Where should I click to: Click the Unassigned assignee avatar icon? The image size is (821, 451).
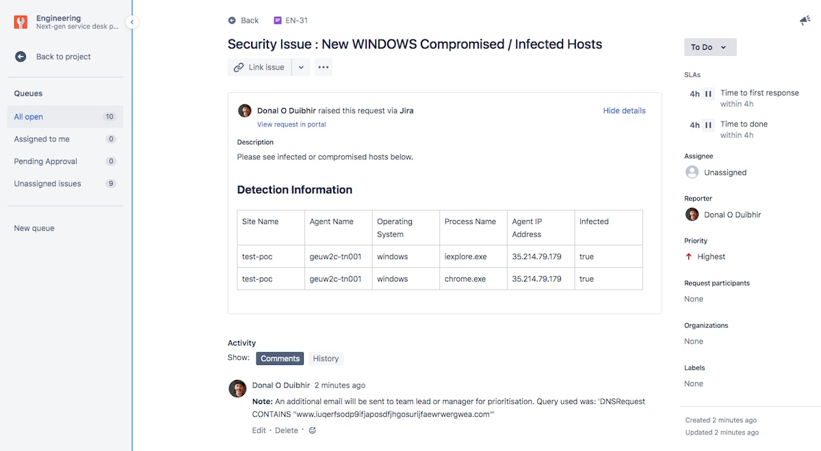click(x=692, y=172)
